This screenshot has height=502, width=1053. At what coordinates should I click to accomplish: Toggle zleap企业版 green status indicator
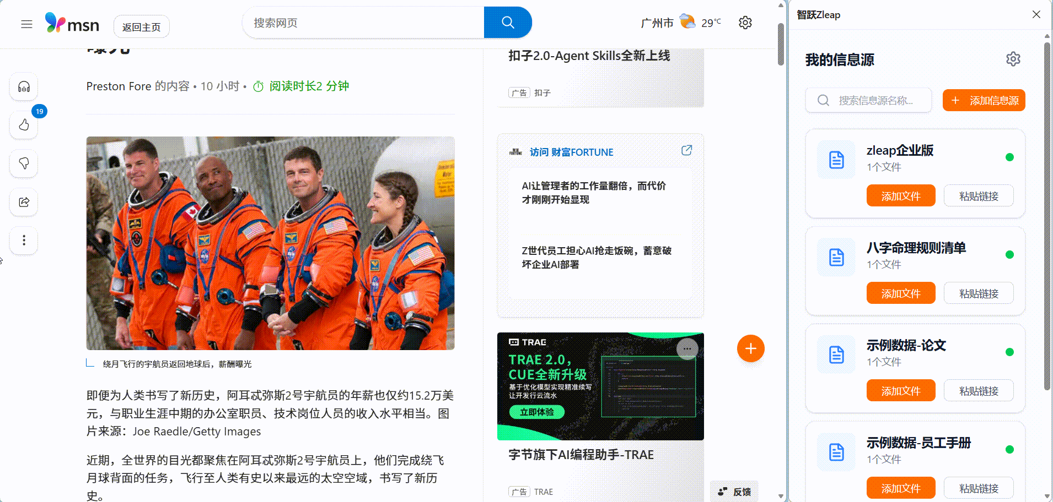point(1009,157)
